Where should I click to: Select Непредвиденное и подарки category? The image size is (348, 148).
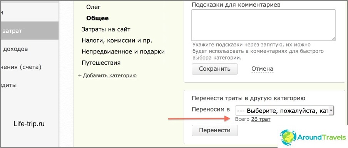(123, 52)
